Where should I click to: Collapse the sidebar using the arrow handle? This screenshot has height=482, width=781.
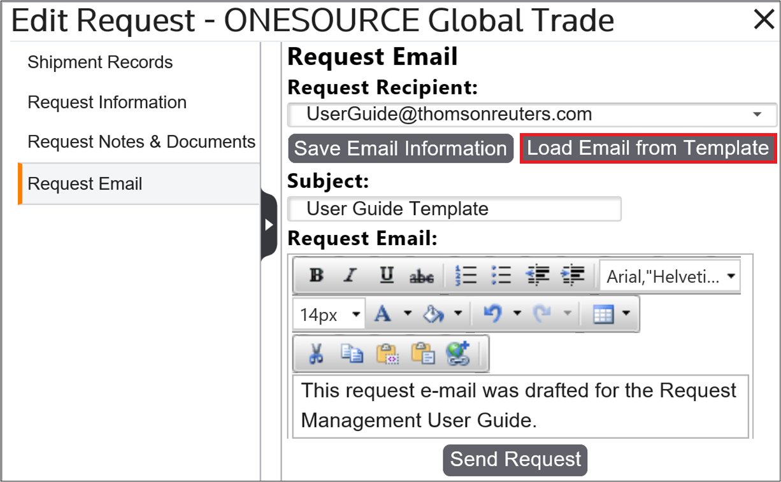[x=269, y=225]
